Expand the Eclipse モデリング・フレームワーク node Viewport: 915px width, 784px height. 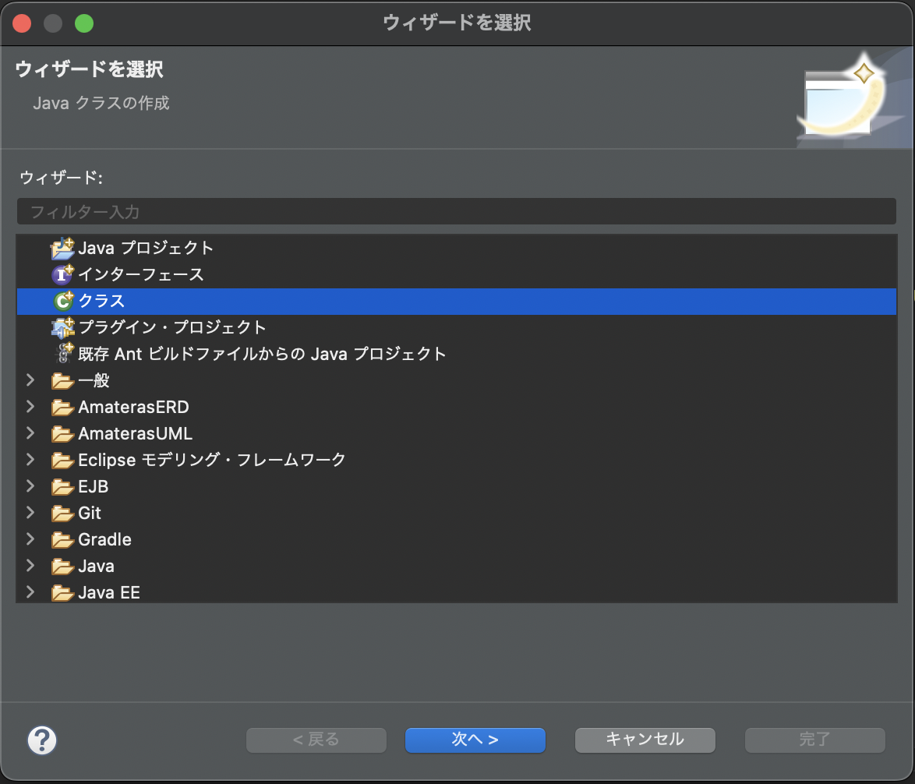click(x=30, y=460)
